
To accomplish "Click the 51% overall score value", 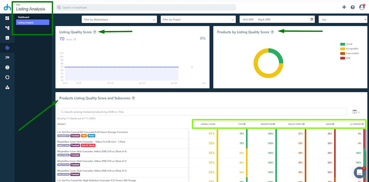I will click(212, 134).
